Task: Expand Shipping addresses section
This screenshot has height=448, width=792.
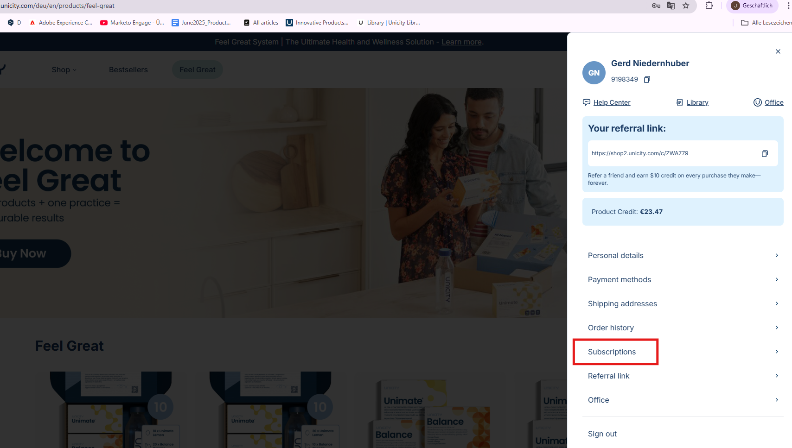Action: coord(683,303)
